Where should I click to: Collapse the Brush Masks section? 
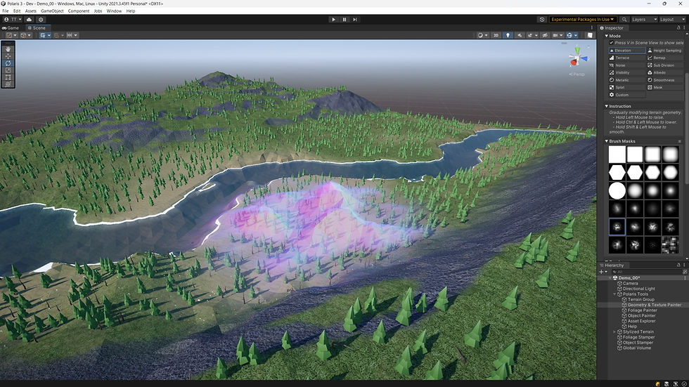click(x=606, y=141)
